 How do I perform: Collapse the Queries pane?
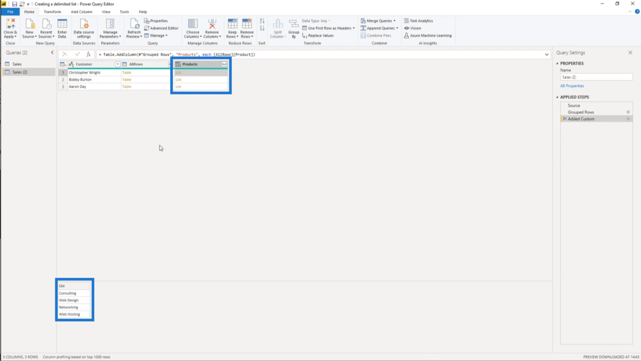(x=52, y=52)
